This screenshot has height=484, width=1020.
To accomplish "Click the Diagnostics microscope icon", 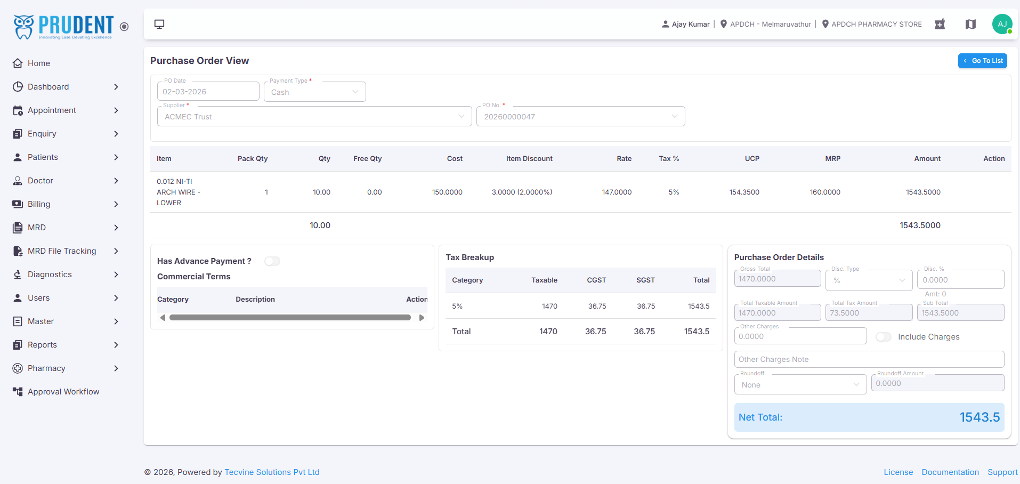I will point(18,275).
